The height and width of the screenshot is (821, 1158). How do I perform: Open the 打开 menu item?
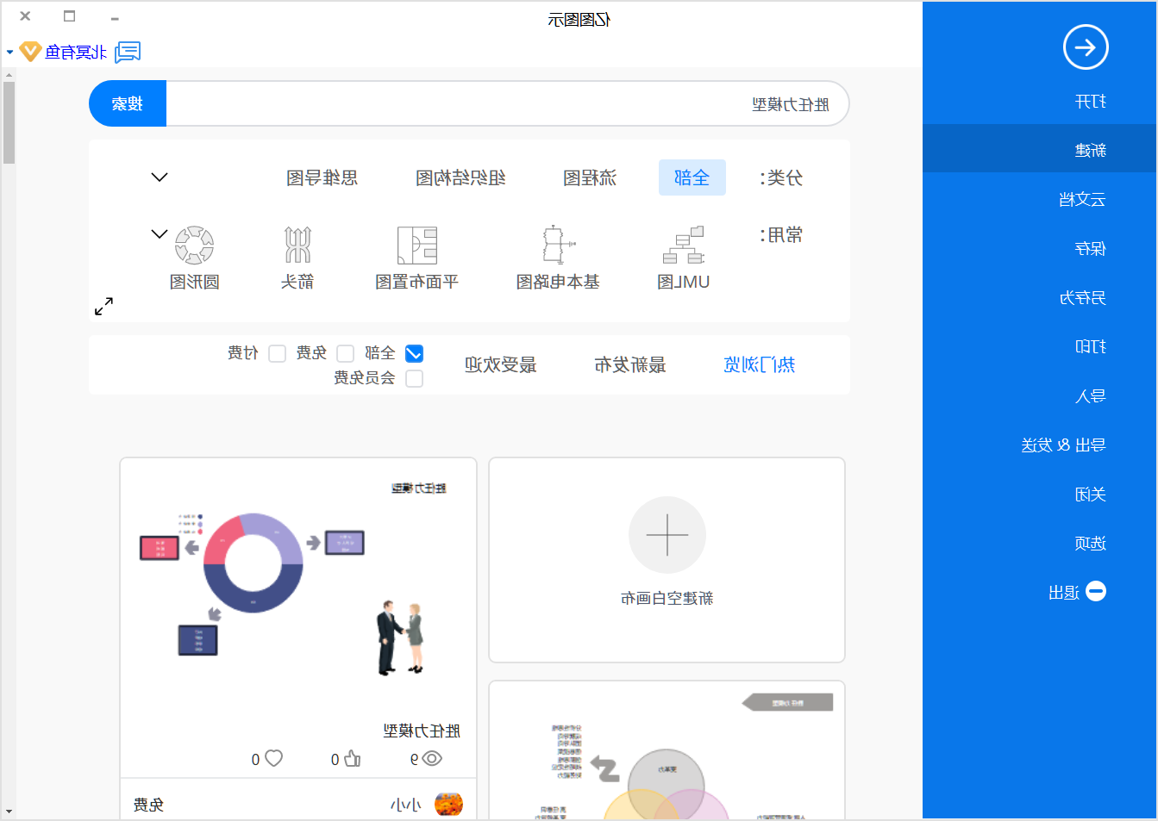click(1091, 102)
